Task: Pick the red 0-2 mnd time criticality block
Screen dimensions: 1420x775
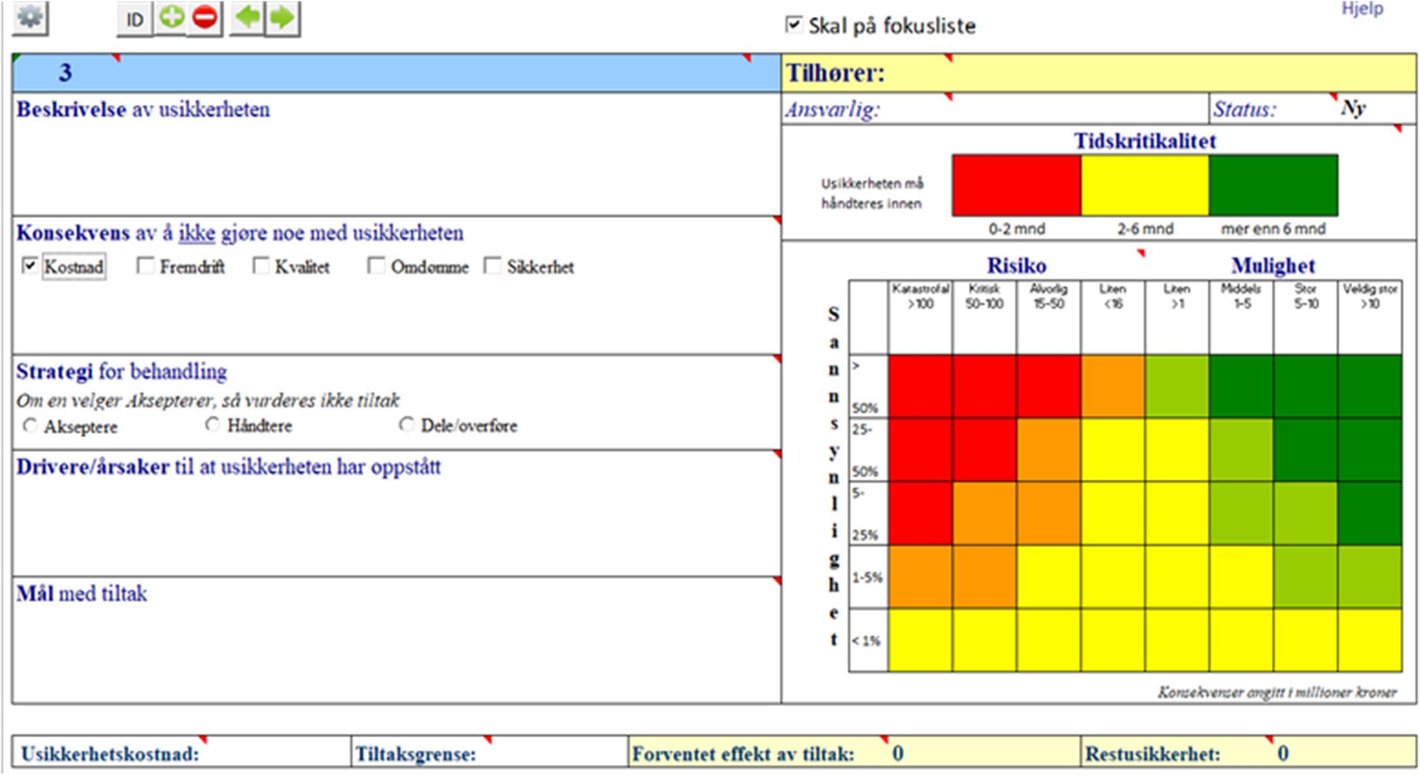Action: pyautogui.click(x=1016, y=185)
